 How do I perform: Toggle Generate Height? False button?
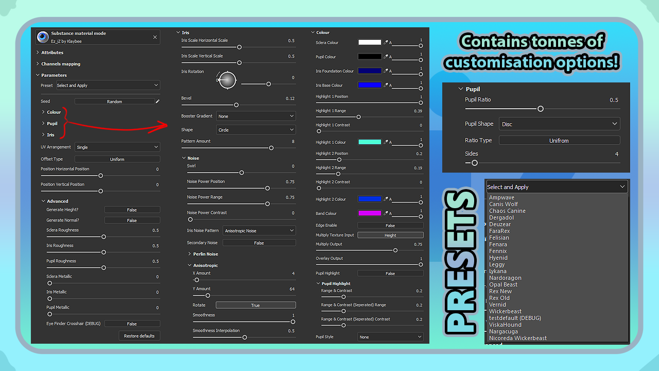(x=132, y=210)
